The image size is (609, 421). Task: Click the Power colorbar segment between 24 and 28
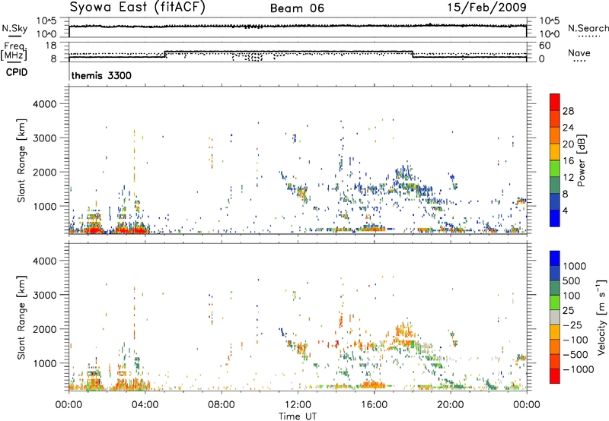(555, 119)
